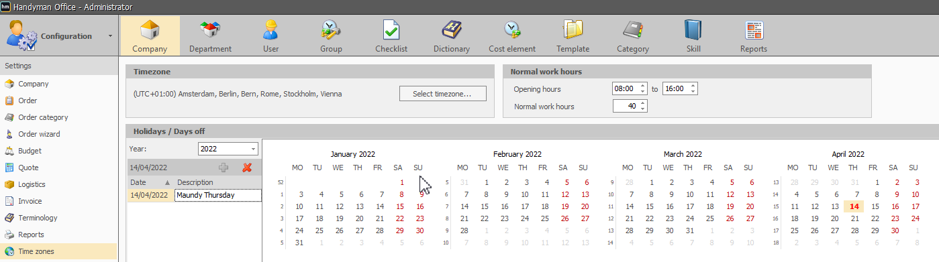Open the Skill toolbar icon
939x262 pixels.
[693, 36]
